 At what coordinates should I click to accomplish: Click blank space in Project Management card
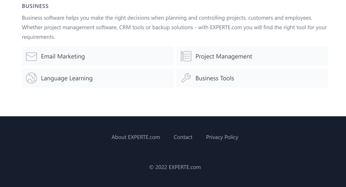(289, 56)
